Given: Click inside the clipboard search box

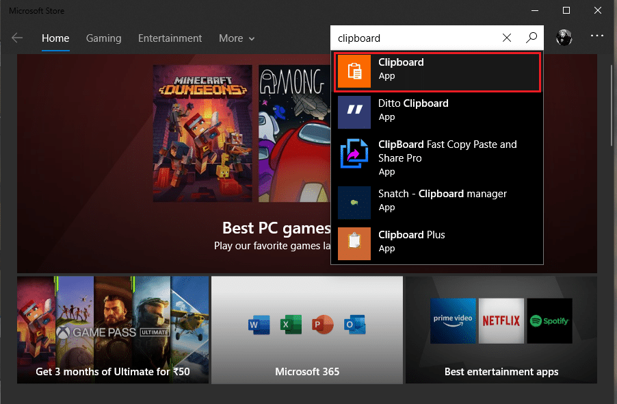Looking at the screenshot, I should [x=410, y=38].
